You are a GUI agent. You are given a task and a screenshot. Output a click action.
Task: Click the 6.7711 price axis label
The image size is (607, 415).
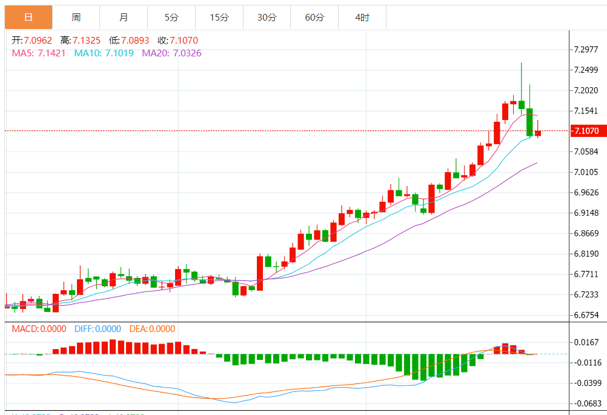point(586,274)
